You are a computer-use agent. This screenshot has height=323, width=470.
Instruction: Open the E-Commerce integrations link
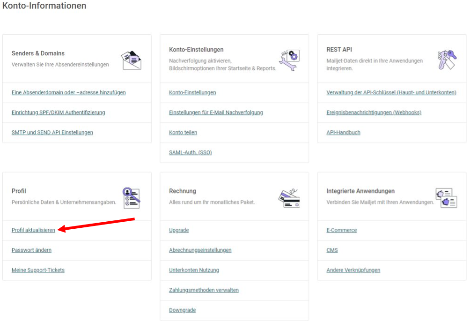(x=341, y=230)
